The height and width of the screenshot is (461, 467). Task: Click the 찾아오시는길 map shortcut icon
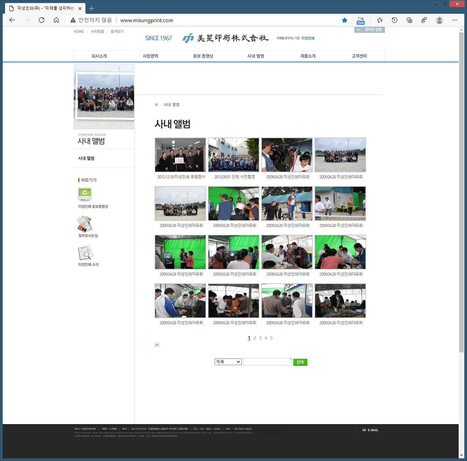[x=84, y=224]
